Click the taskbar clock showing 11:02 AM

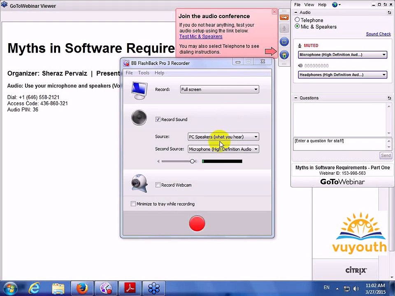pos(375,289)
